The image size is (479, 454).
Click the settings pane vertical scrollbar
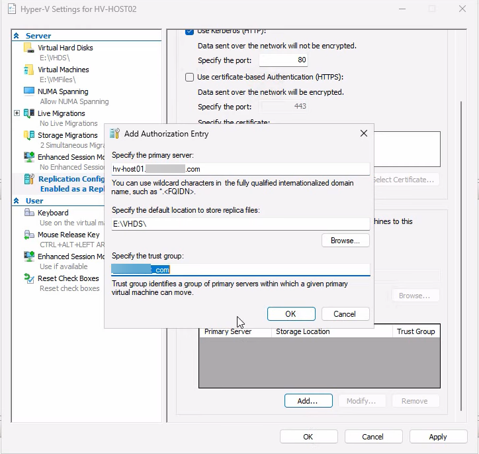pos(461,256)
